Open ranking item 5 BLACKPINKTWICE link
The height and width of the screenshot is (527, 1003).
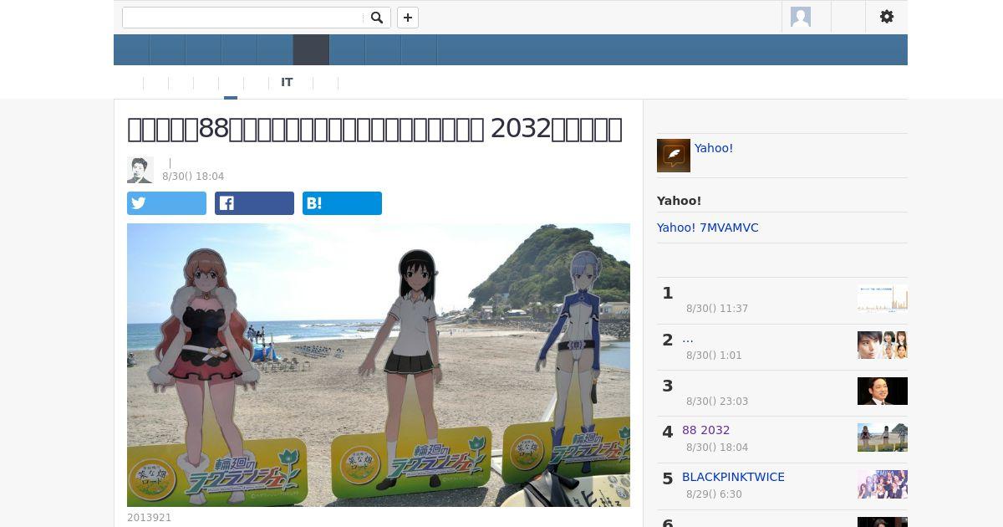pos(733,477)
